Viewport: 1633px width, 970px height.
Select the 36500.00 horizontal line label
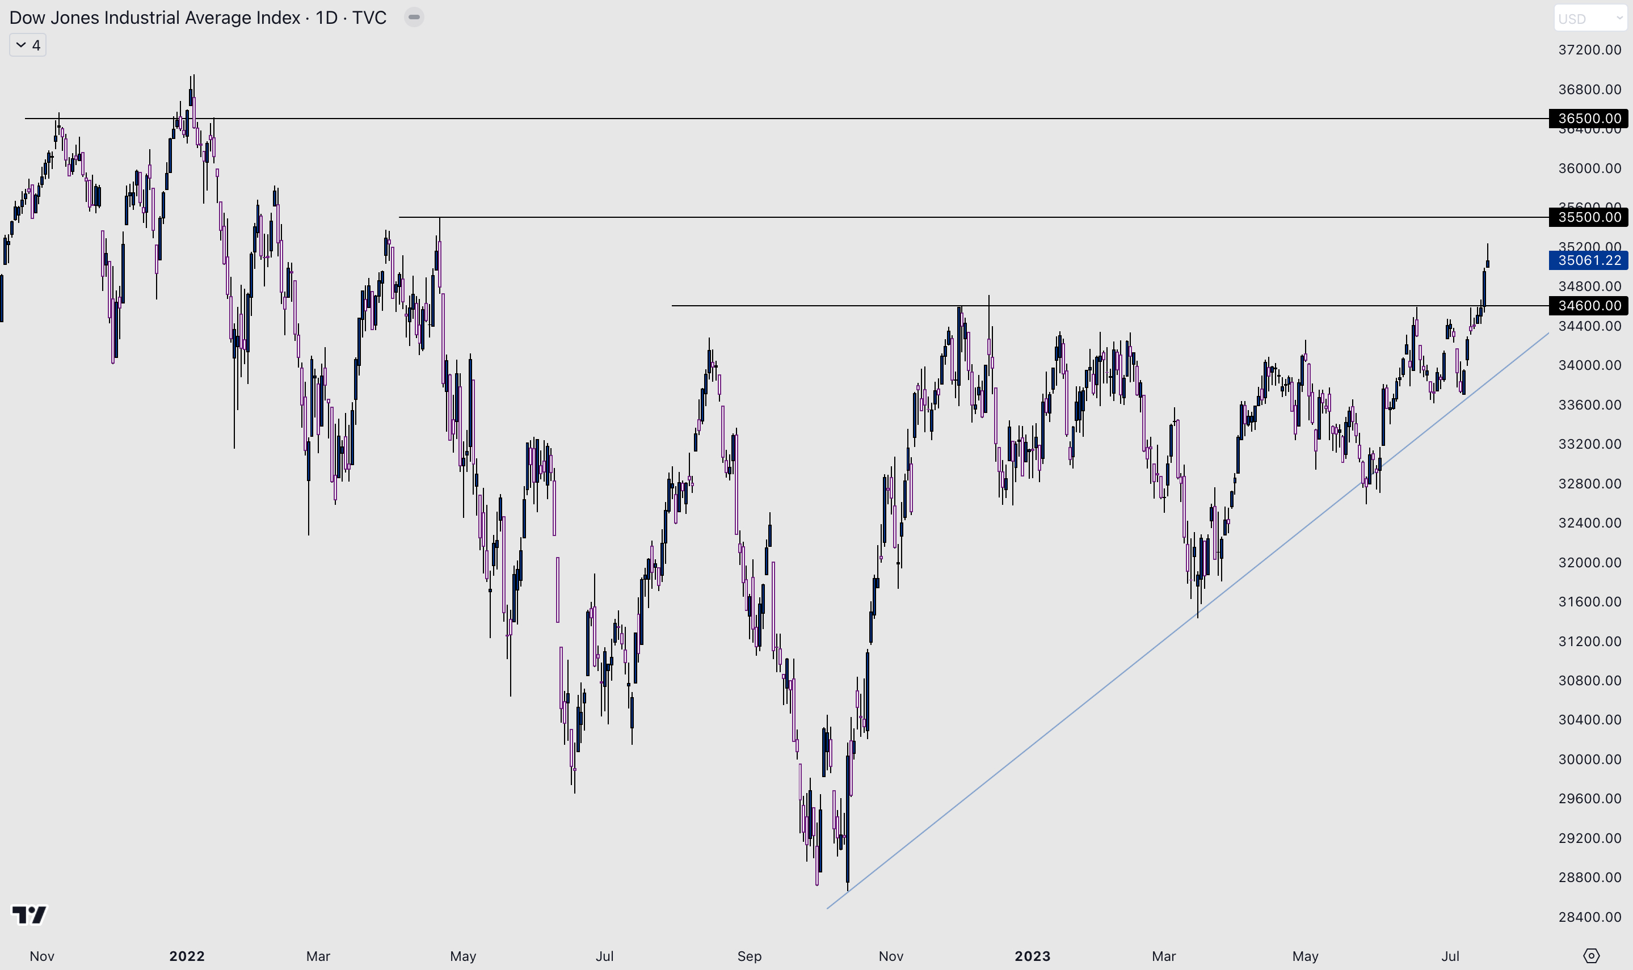pyautogui.click(x=1589, y=119)
